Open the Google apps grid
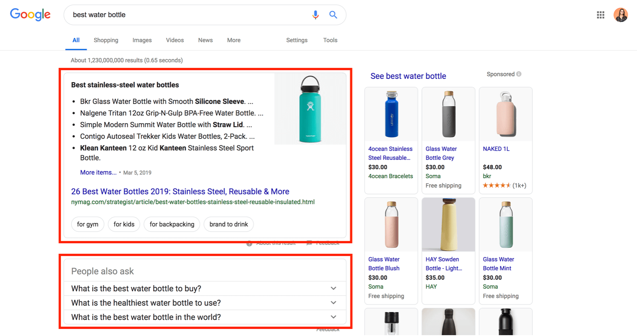The width and height of the screenshot is (637, 336). [600, 15]
